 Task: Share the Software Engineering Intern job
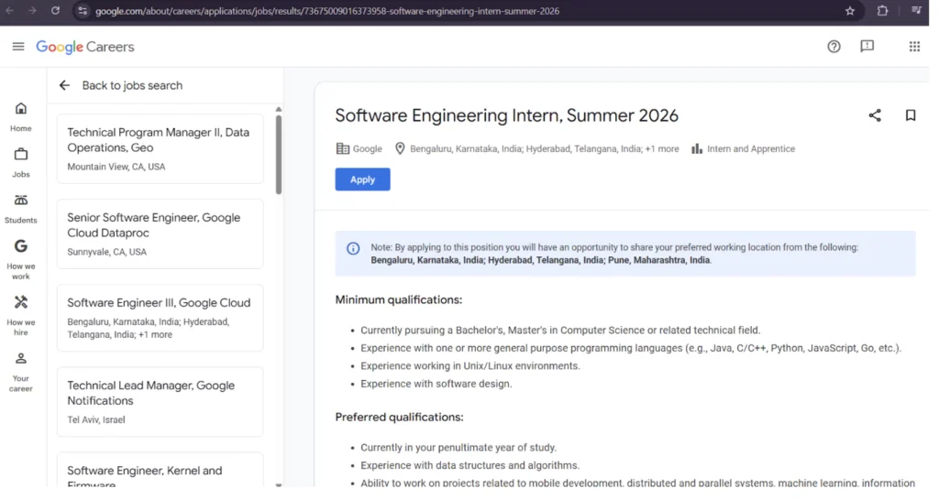(874, 115)
